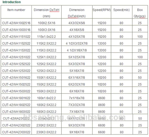This screenshot has width=149, height=137.
Task: Click inch dimension 9X3/32X7/8
Action: click(x=77, y=125)
